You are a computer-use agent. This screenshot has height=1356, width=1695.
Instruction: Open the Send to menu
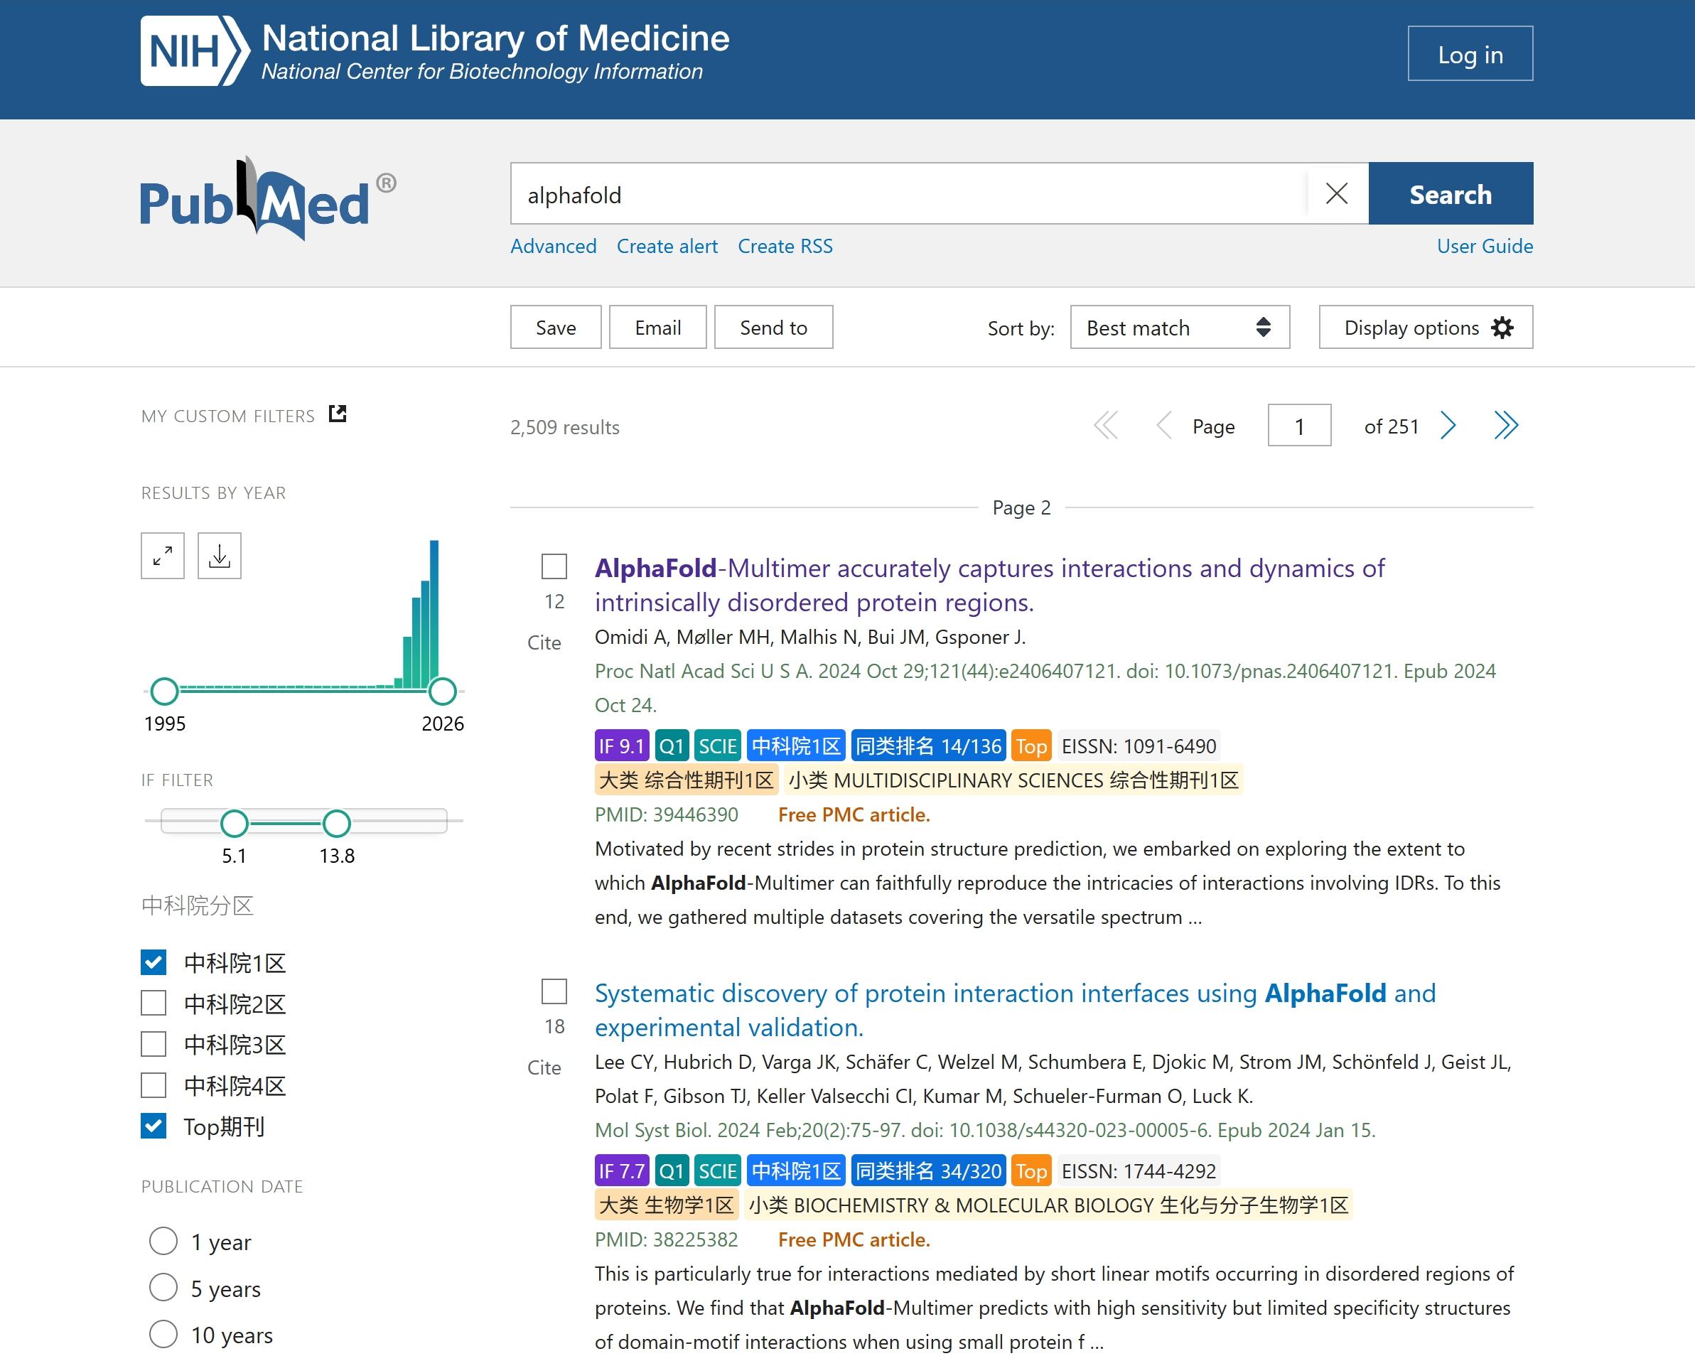(x=773, y=327)
